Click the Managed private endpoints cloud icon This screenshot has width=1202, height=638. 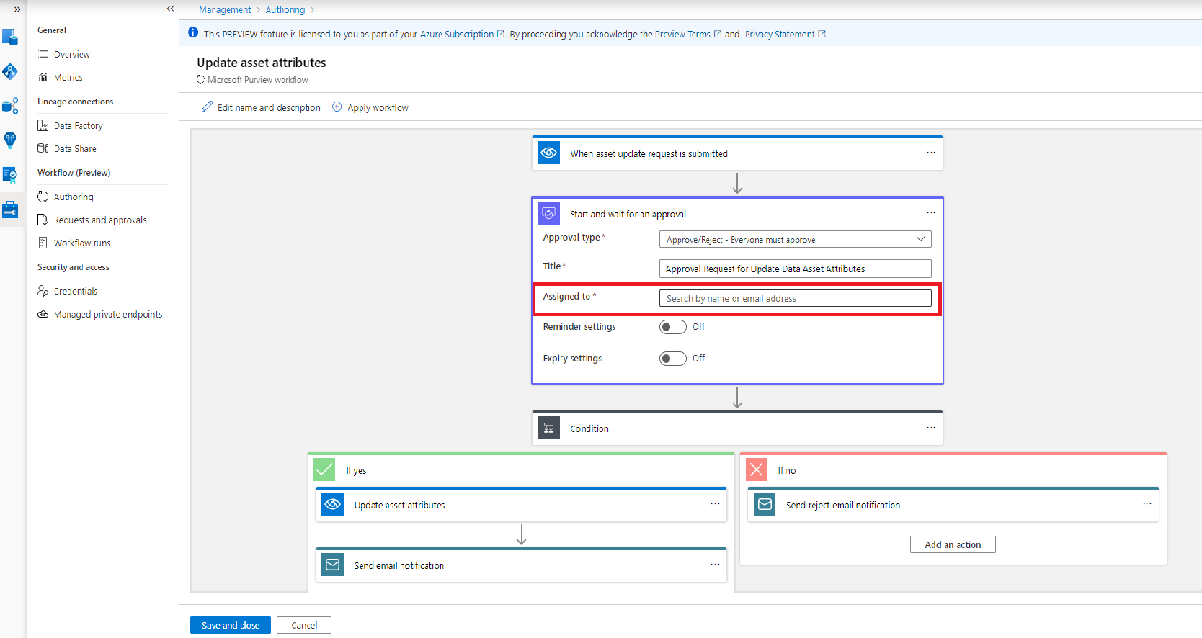[x=43, y=314]
